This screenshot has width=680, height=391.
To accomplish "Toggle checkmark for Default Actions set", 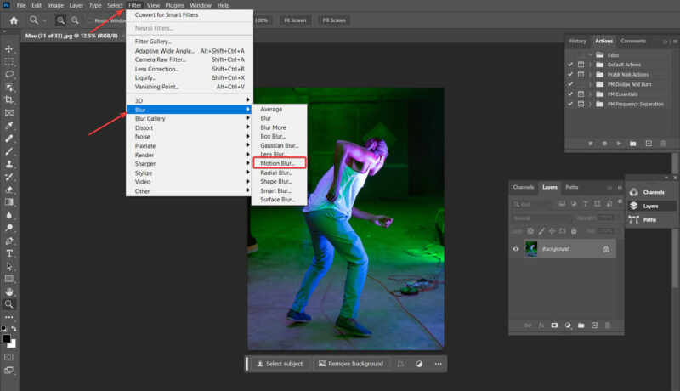I will (570, 65).
